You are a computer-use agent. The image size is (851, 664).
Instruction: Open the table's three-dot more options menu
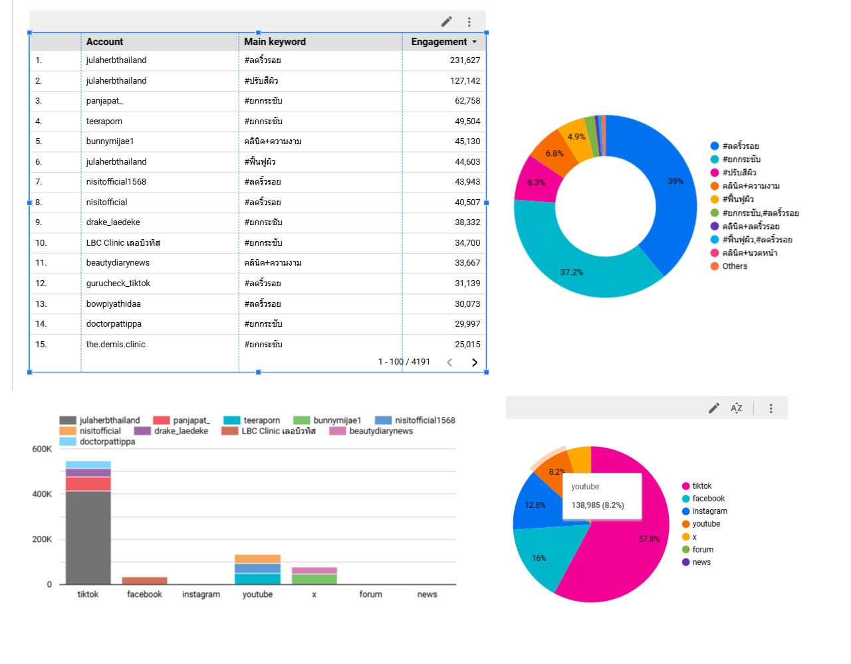[x=469, y=22]
